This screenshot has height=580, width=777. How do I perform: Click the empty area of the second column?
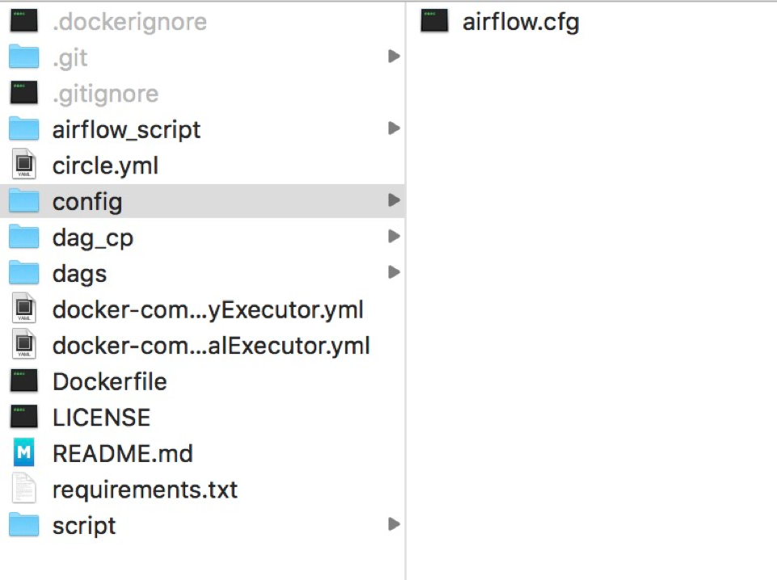pyautogui.click(x=590, y=323)
